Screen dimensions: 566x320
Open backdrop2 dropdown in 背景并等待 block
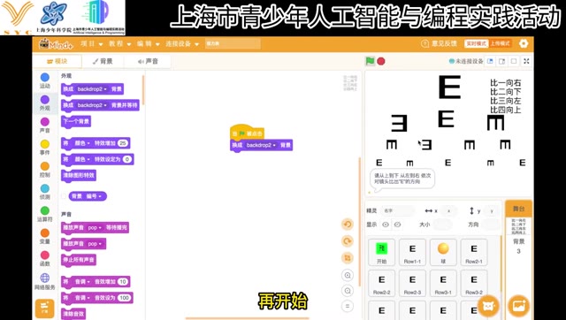[92, 105]
